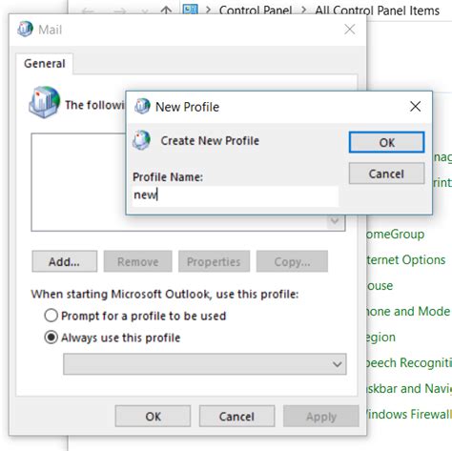Open Region in Control Panel
The height and width of the screenshot is (451, 452).
[x=380, y=338]
